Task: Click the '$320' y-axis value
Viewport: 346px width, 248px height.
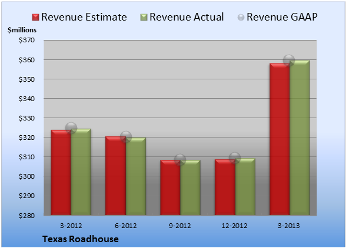Action: point(26,138)
